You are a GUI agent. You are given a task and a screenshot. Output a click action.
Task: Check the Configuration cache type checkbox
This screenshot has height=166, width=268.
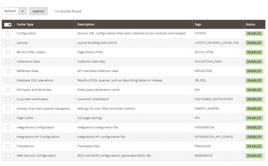click(8, 33)
